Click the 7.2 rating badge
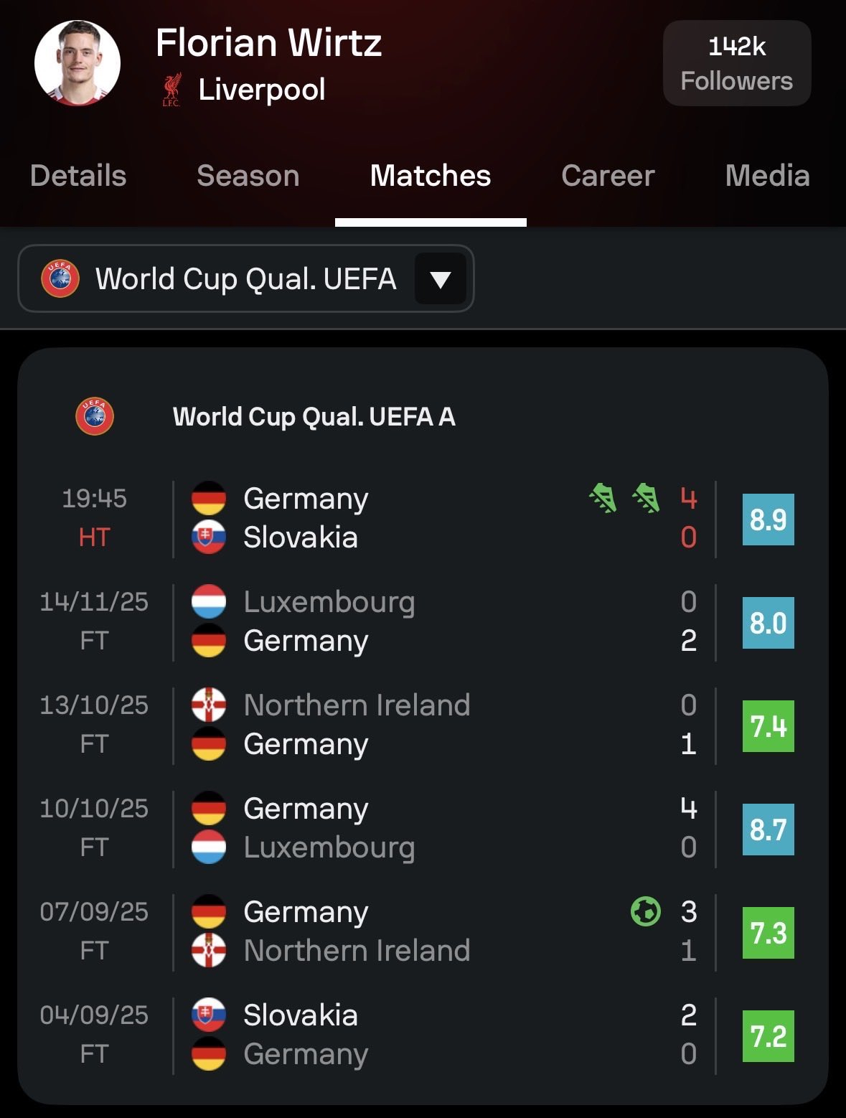The width and height of the screenshot is (846, 1118). pos(768,1035)
